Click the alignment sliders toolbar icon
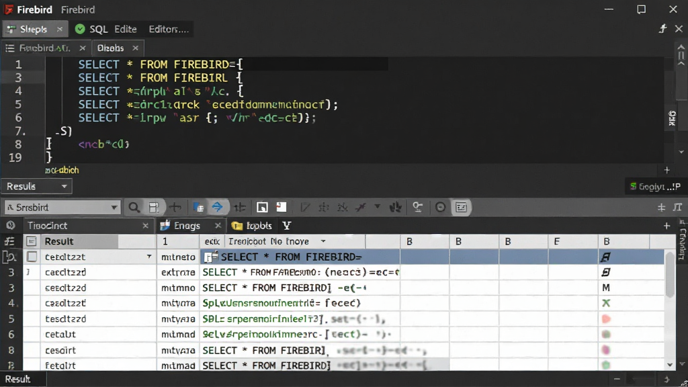This screenshot has width=688, height=387. tap(240, 207)
